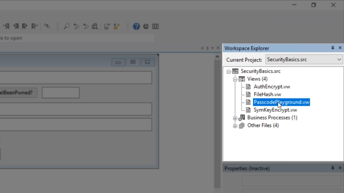Expand the Business Processes tree node
Screen dimensions: 344x193
[235, 118]
